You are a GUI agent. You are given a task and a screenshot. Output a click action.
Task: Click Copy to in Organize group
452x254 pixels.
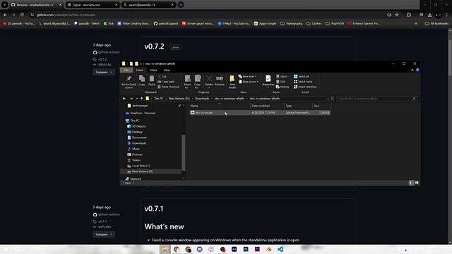point(198,82)
